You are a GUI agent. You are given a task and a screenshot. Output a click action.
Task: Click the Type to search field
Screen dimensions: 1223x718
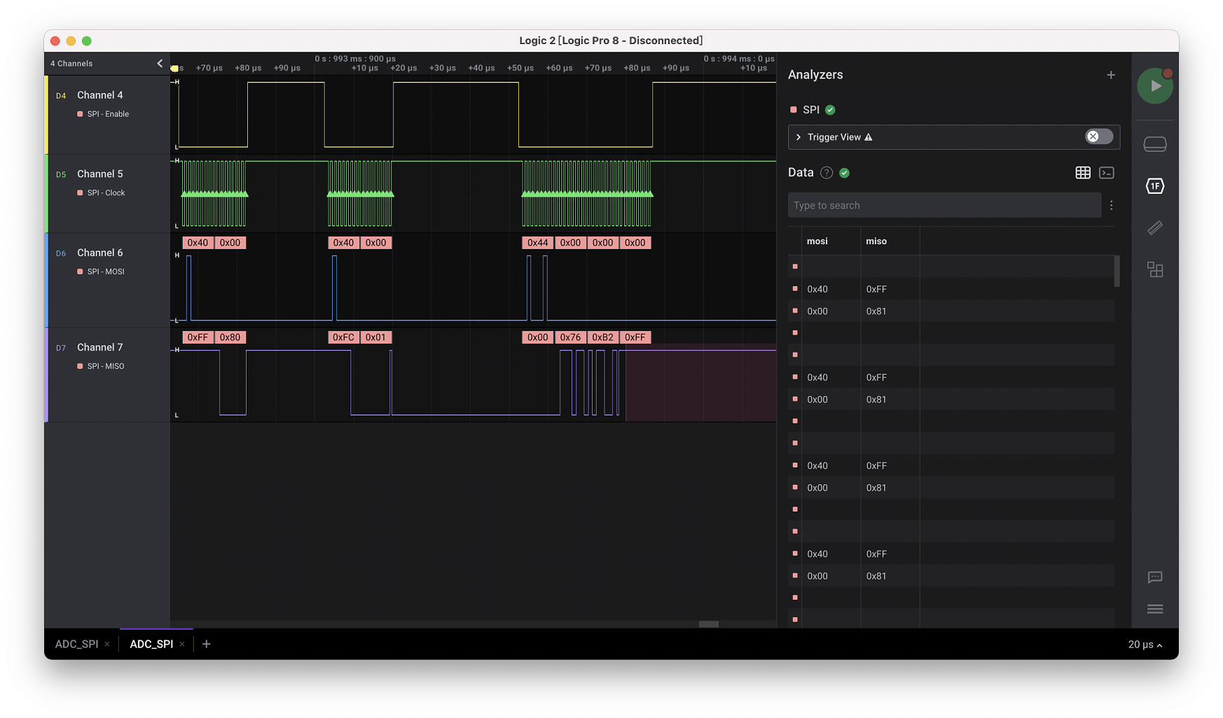pyautogui.click(x=944, y=205)
